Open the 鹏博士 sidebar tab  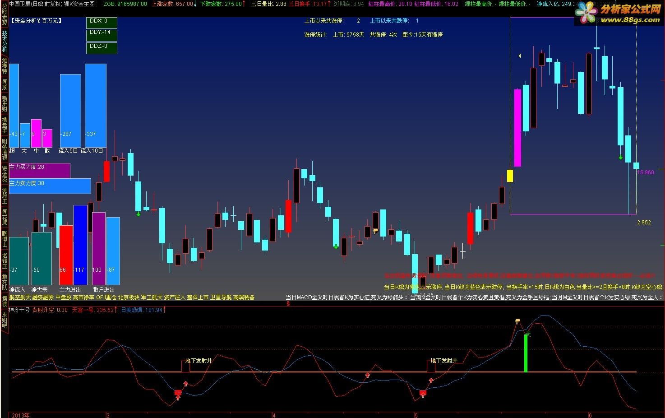click(5, 239)
